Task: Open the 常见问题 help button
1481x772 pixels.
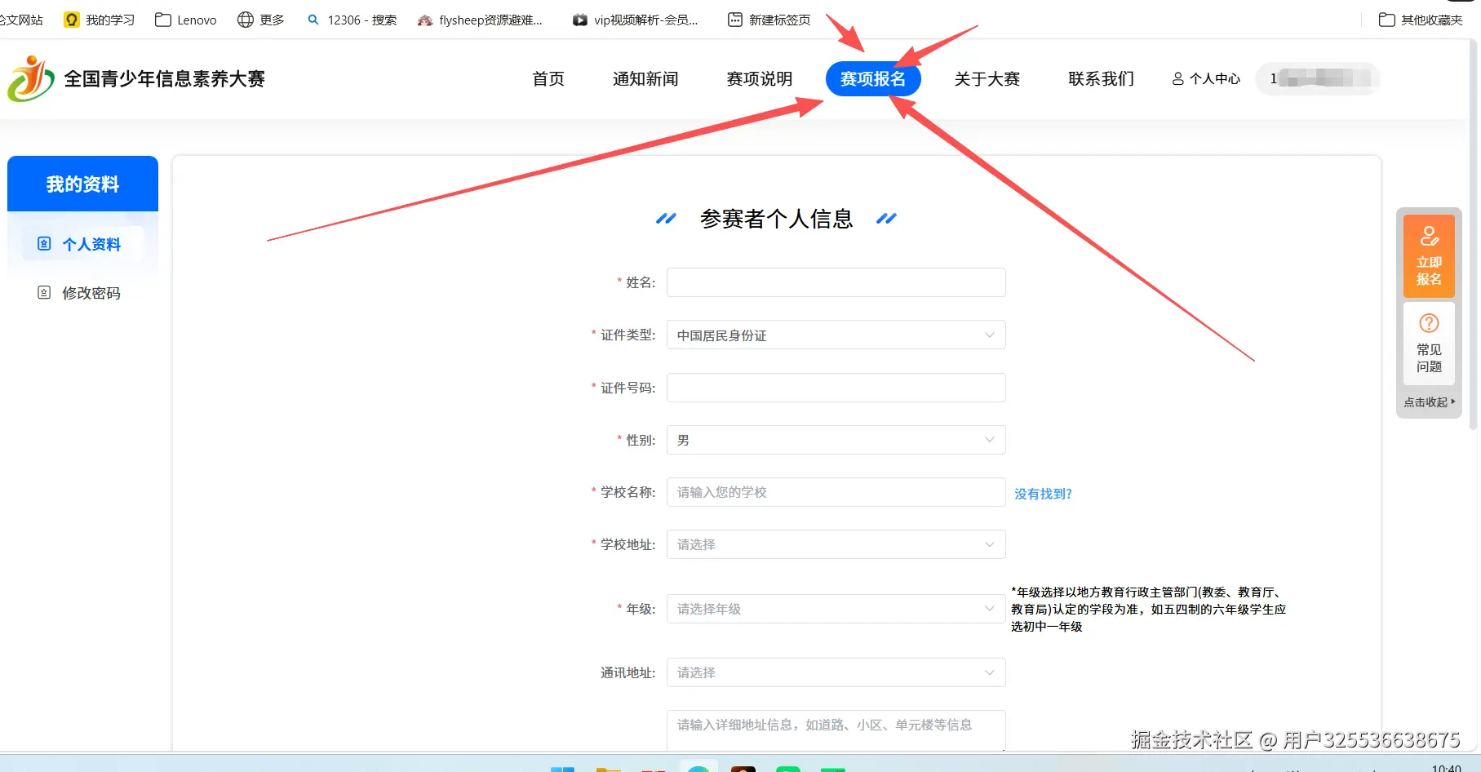Action: coord(1429,344)
